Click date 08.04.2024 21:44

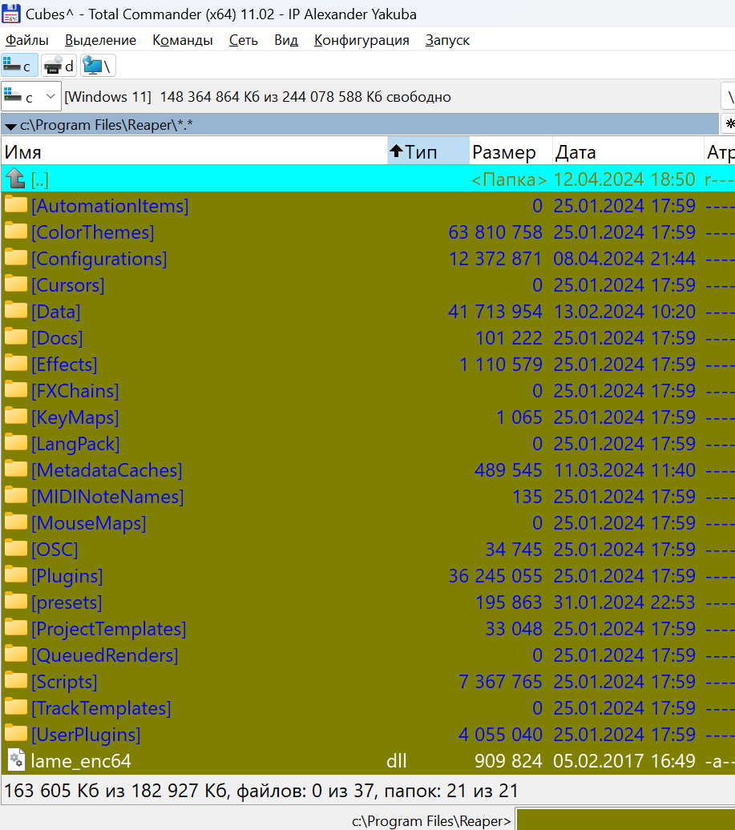coord(624,259)
